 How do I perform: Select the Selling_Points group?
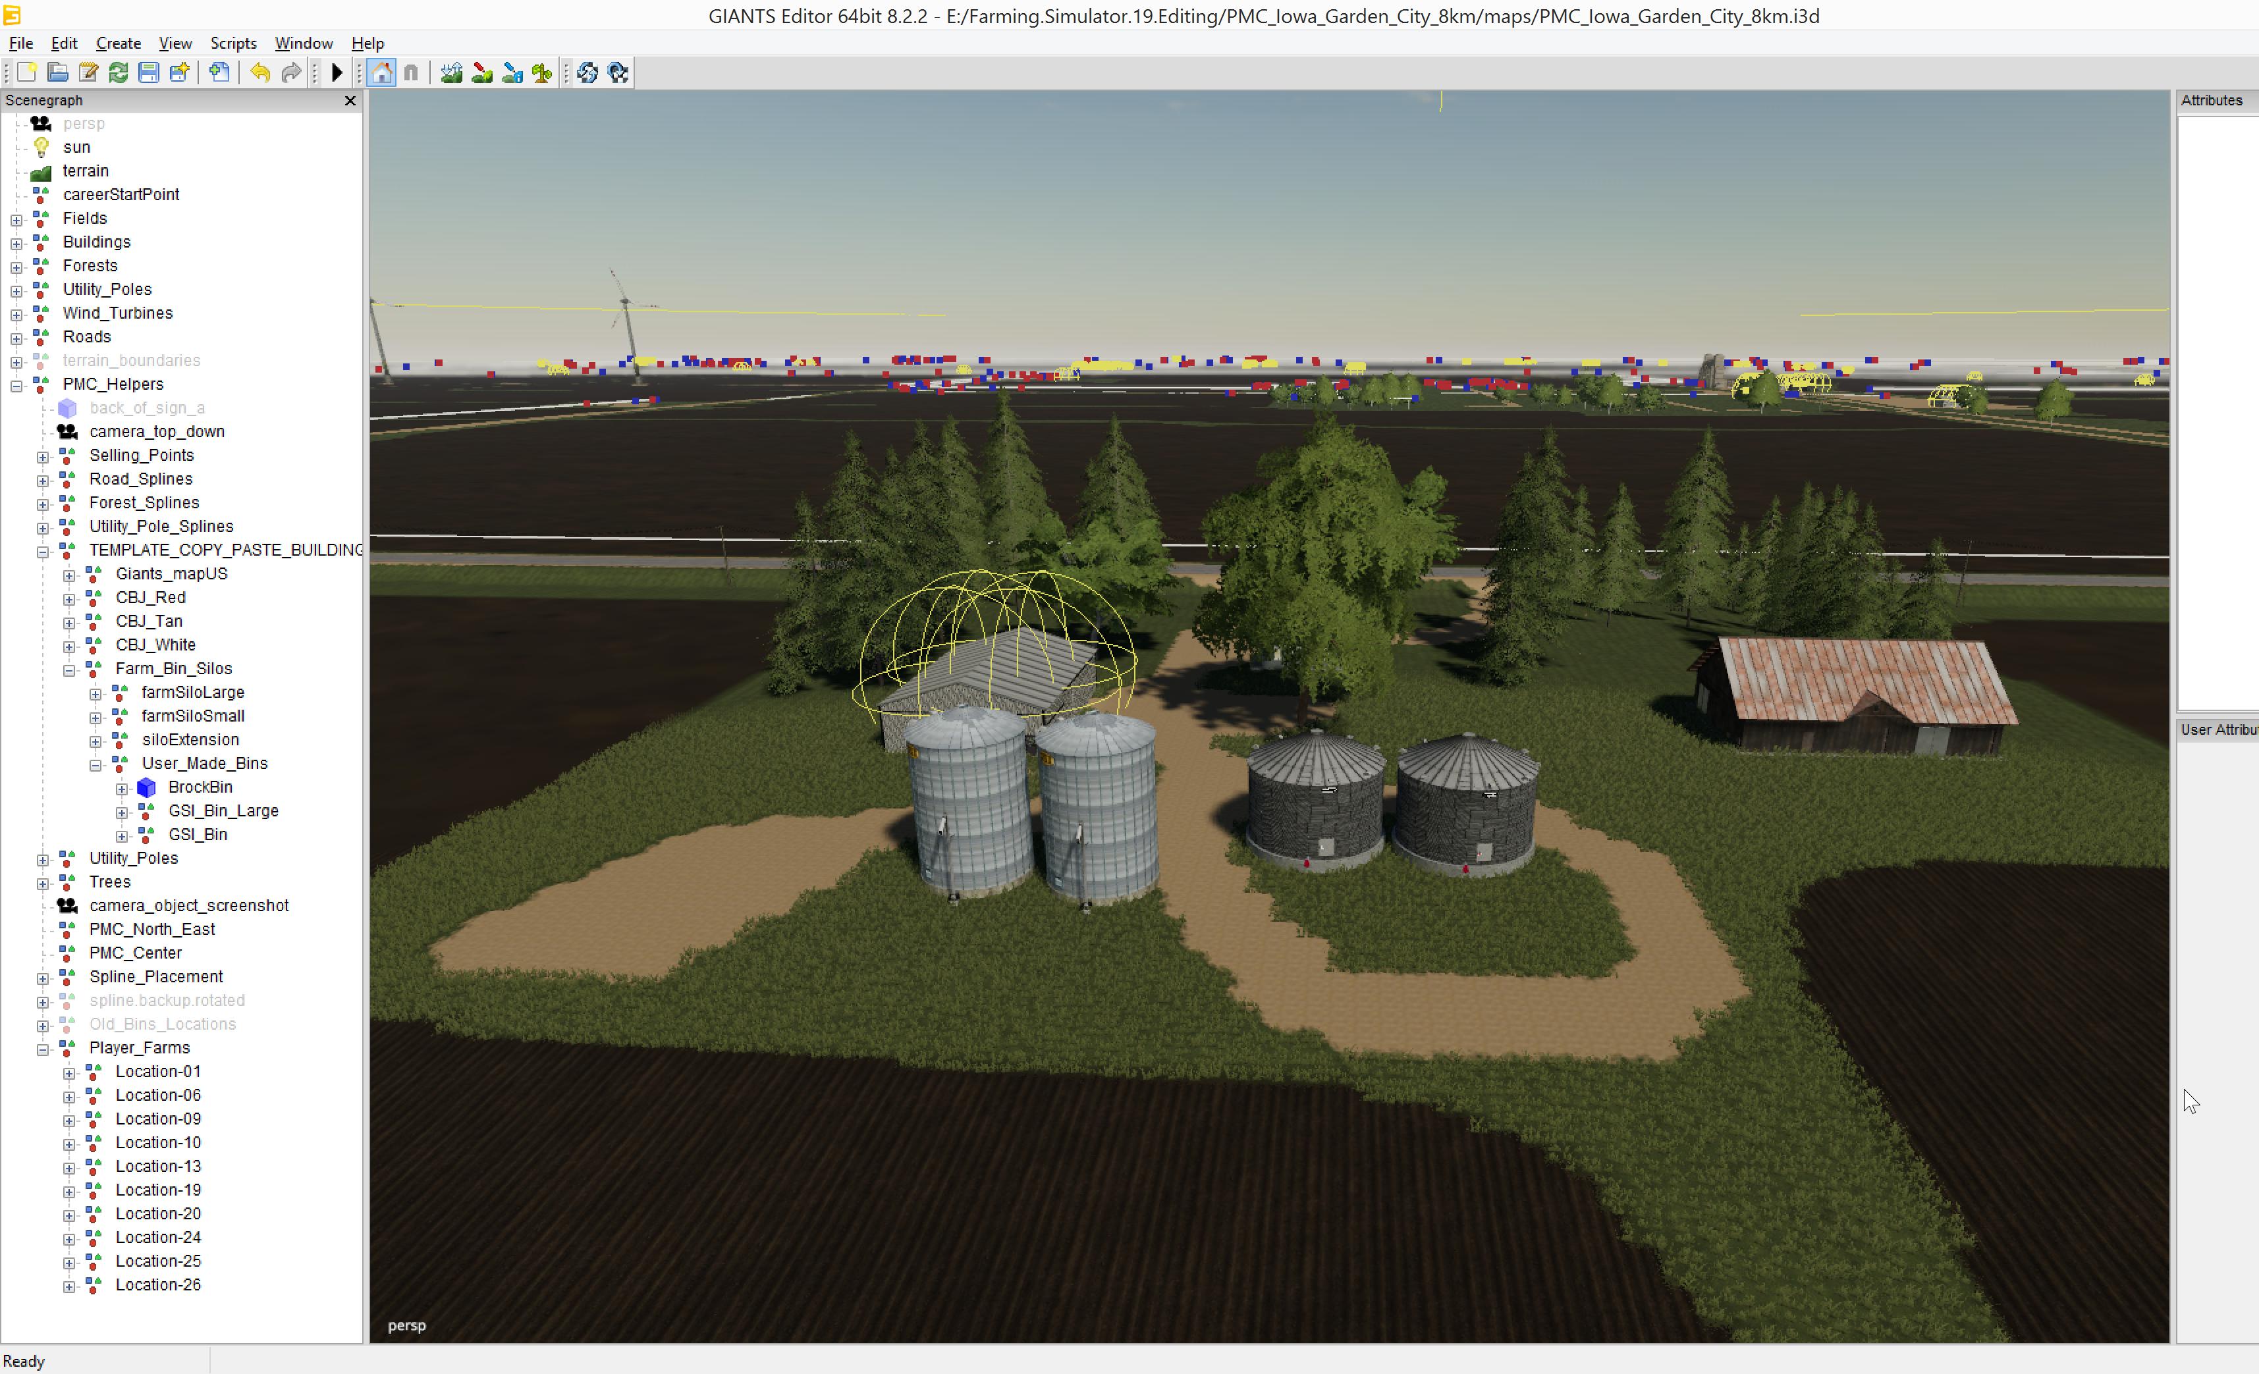pyautogui.click(x=141, y=455)
